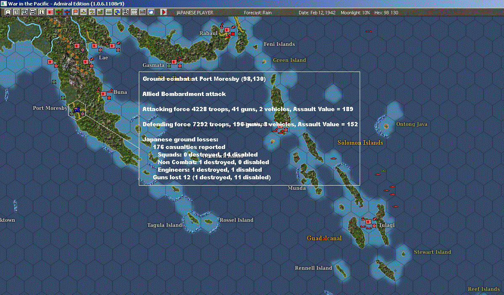This screenshot has height=295, width=504.
Task: Click the Tulagi map label
Action: pos(386,225)
